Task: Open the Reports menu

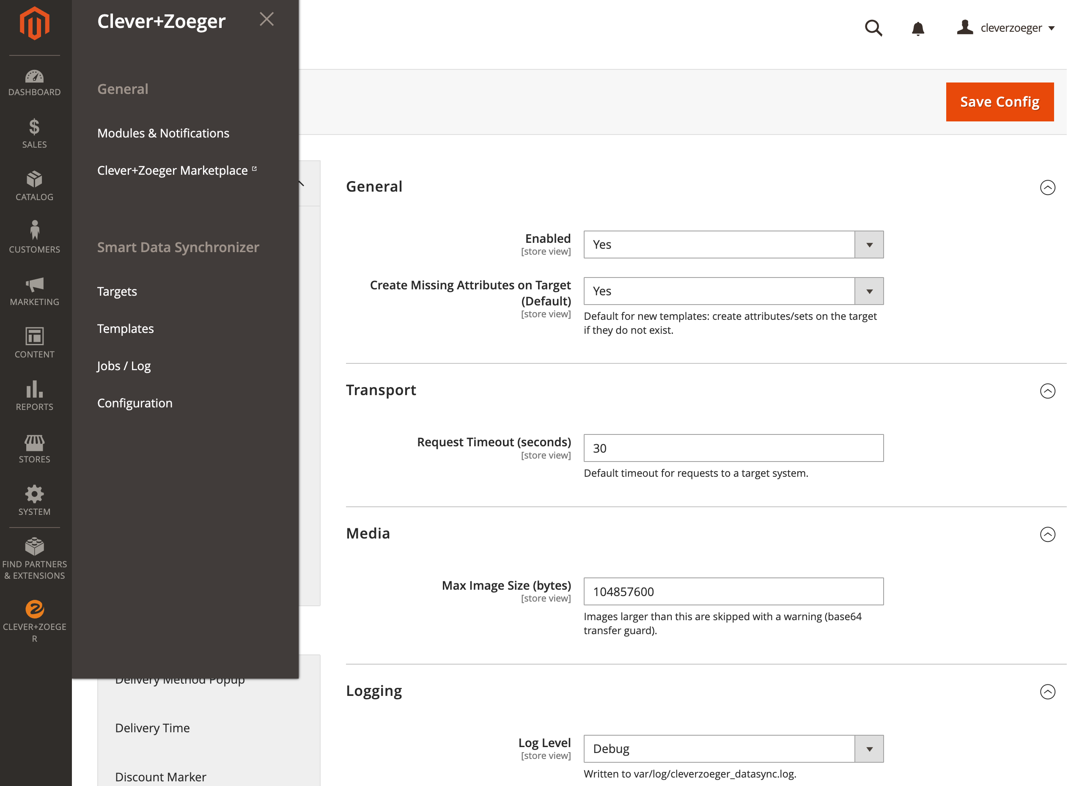Action: coord(34,396)
